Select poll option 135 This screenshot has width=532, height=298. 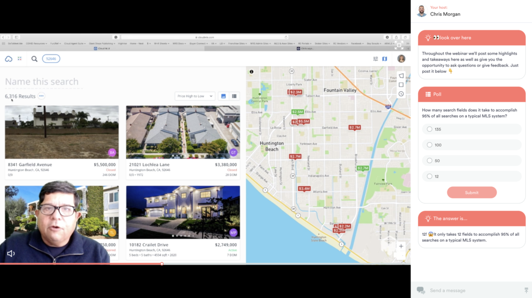coord(430,129)
